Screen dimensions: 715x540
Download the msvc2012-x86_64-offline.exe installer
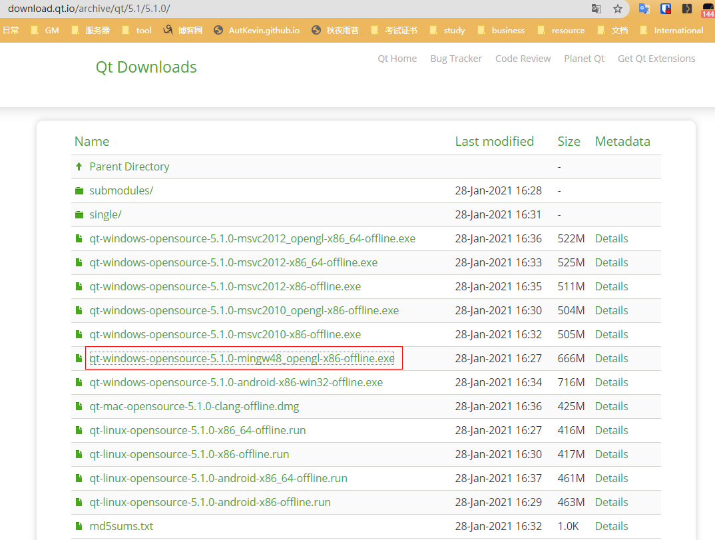234,263
